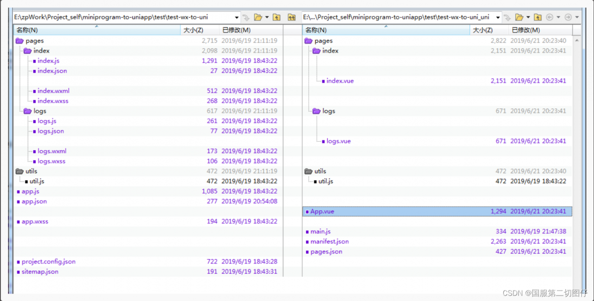Select index.vue in right pane

click(340, 81)
